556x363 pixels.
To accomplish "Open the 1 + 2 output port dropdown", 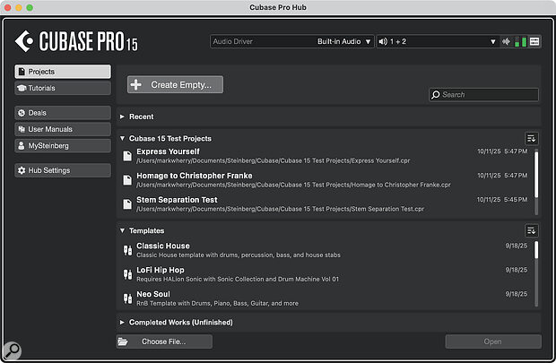I will [x=438, y=41].
